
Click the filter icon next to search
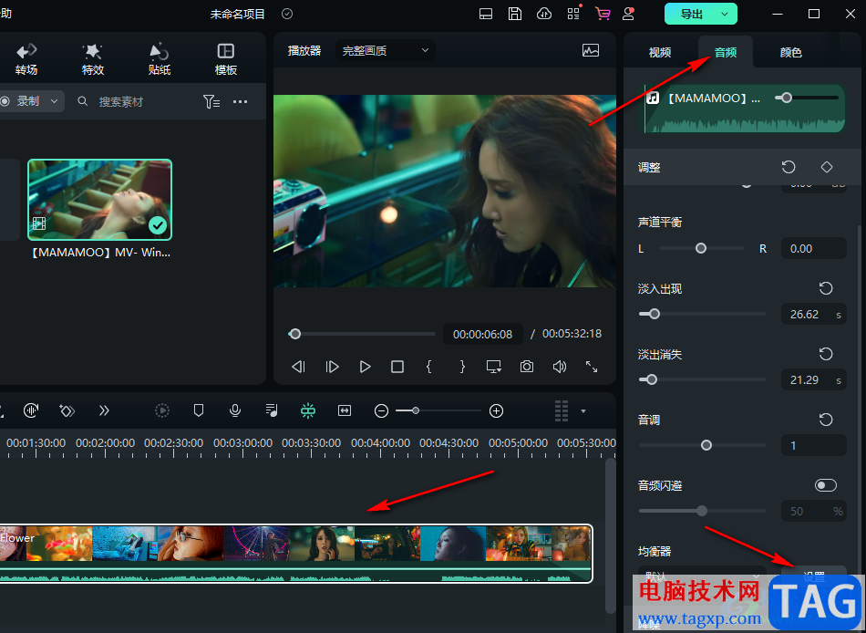(211, 102)
